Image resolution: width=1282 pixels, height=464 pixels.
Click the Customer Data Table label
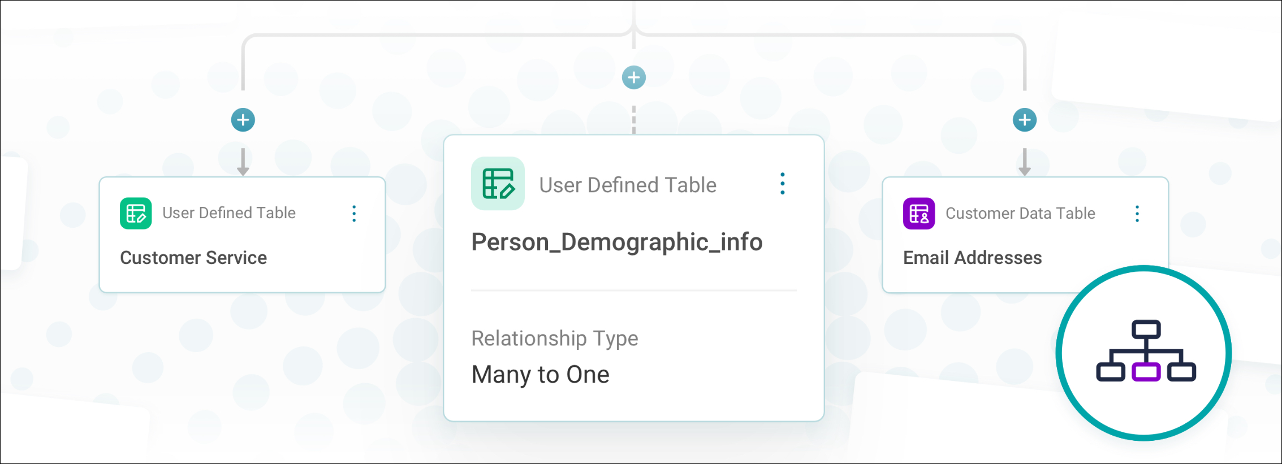tap(1020, 213)
